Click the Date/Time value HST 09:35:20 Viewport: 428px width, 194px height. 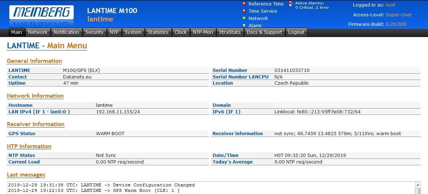click(x=310, y=155)
